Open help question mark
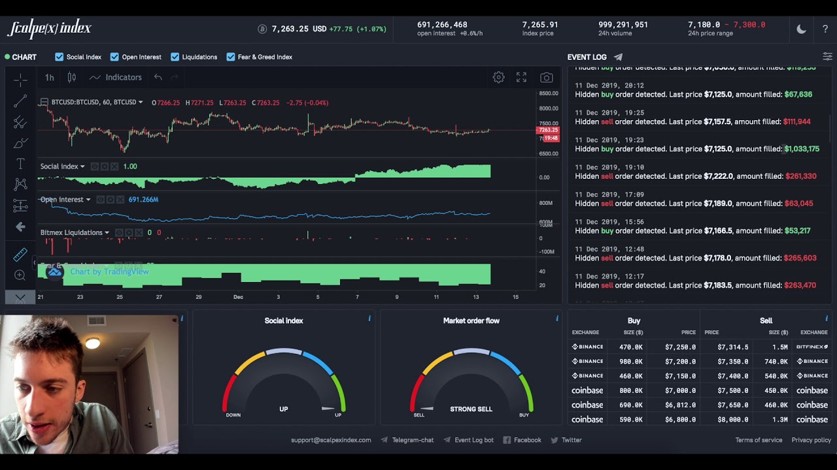This screenshot has height=470, width=837. tap(825, 29)
